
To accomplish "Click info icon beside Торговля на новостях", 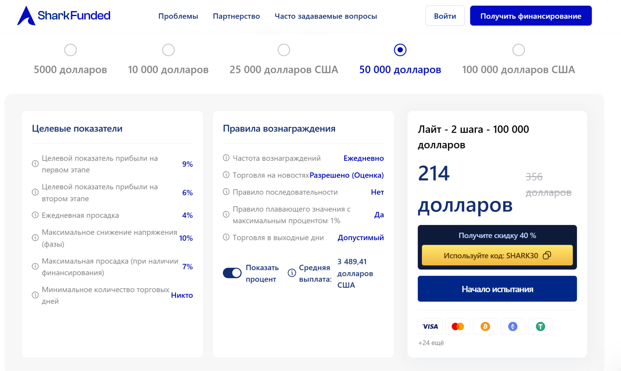I will [x=226, y=175].
